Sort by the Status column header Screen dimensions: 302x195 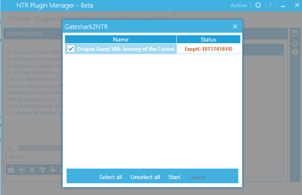pyautogui.click(x=209, y=39)
